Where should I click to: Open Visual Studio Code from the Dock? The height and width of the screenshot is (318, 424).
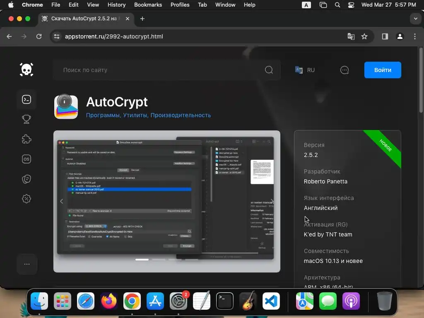pyautogui.click(x=271, y=301)
